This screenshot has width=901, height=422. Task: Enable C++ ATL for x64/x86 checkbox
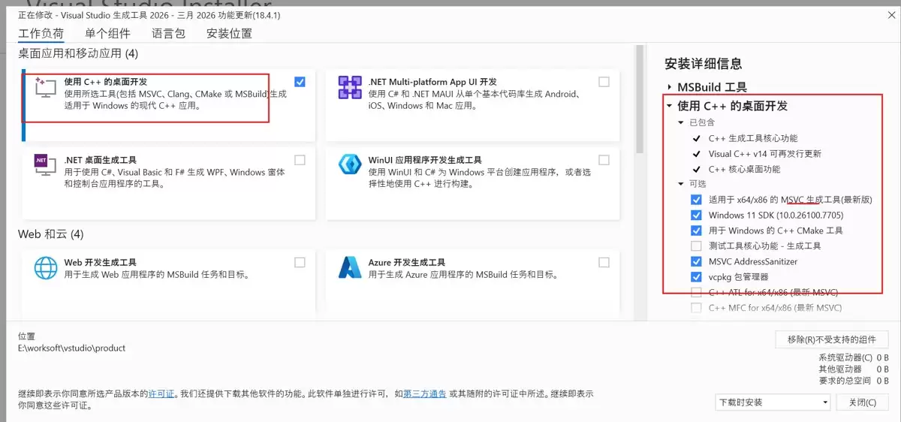tap(696, 292)
